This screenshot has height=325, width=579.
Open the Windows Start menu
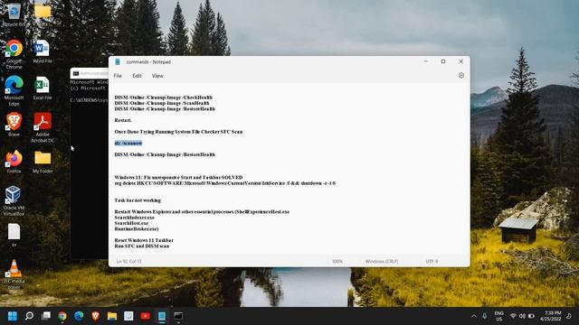[13, 316]
